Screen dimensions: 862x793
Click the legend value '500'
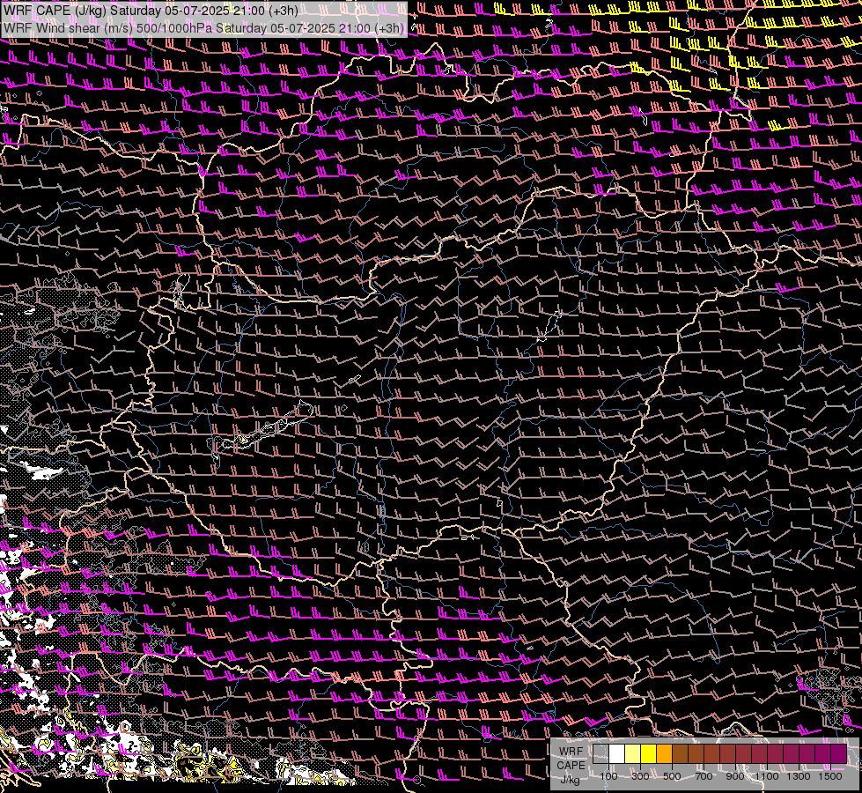(672, 776)
